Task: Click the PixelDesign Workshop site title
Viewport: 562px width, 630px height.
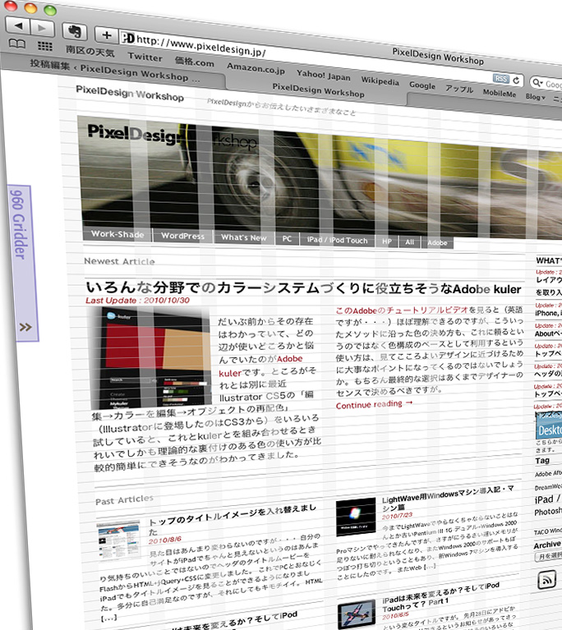Action: coord(130,93)
